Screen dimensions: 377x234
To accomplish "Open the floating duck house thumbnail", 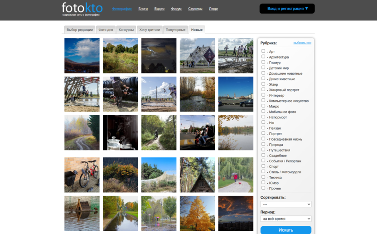I will [x=82, y=213].
